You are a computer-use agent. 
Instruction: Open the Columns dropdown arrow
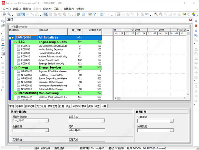86,14
